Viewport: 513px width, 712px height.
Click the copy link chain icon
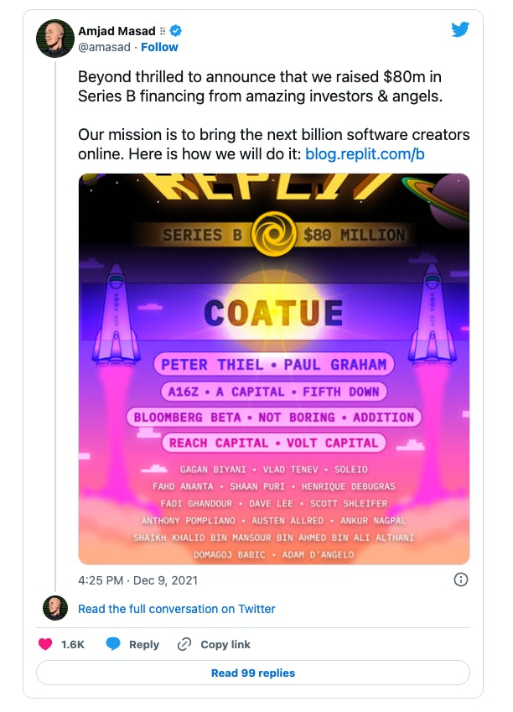[184, 644]
